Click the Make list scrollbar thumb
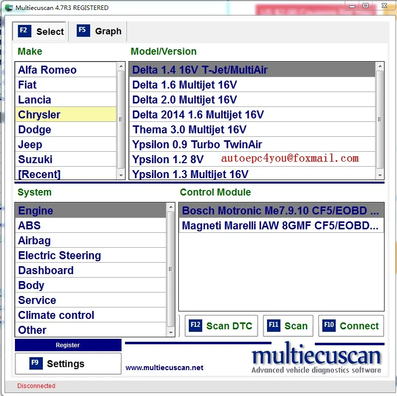This screenshot has height=396, width=397. pyautogui.click(x=121, y=119)
